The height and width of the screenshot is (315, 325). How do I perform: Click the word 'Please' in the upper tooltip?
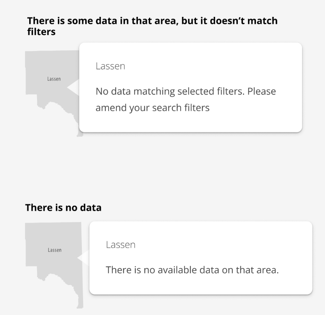(262, 91)
